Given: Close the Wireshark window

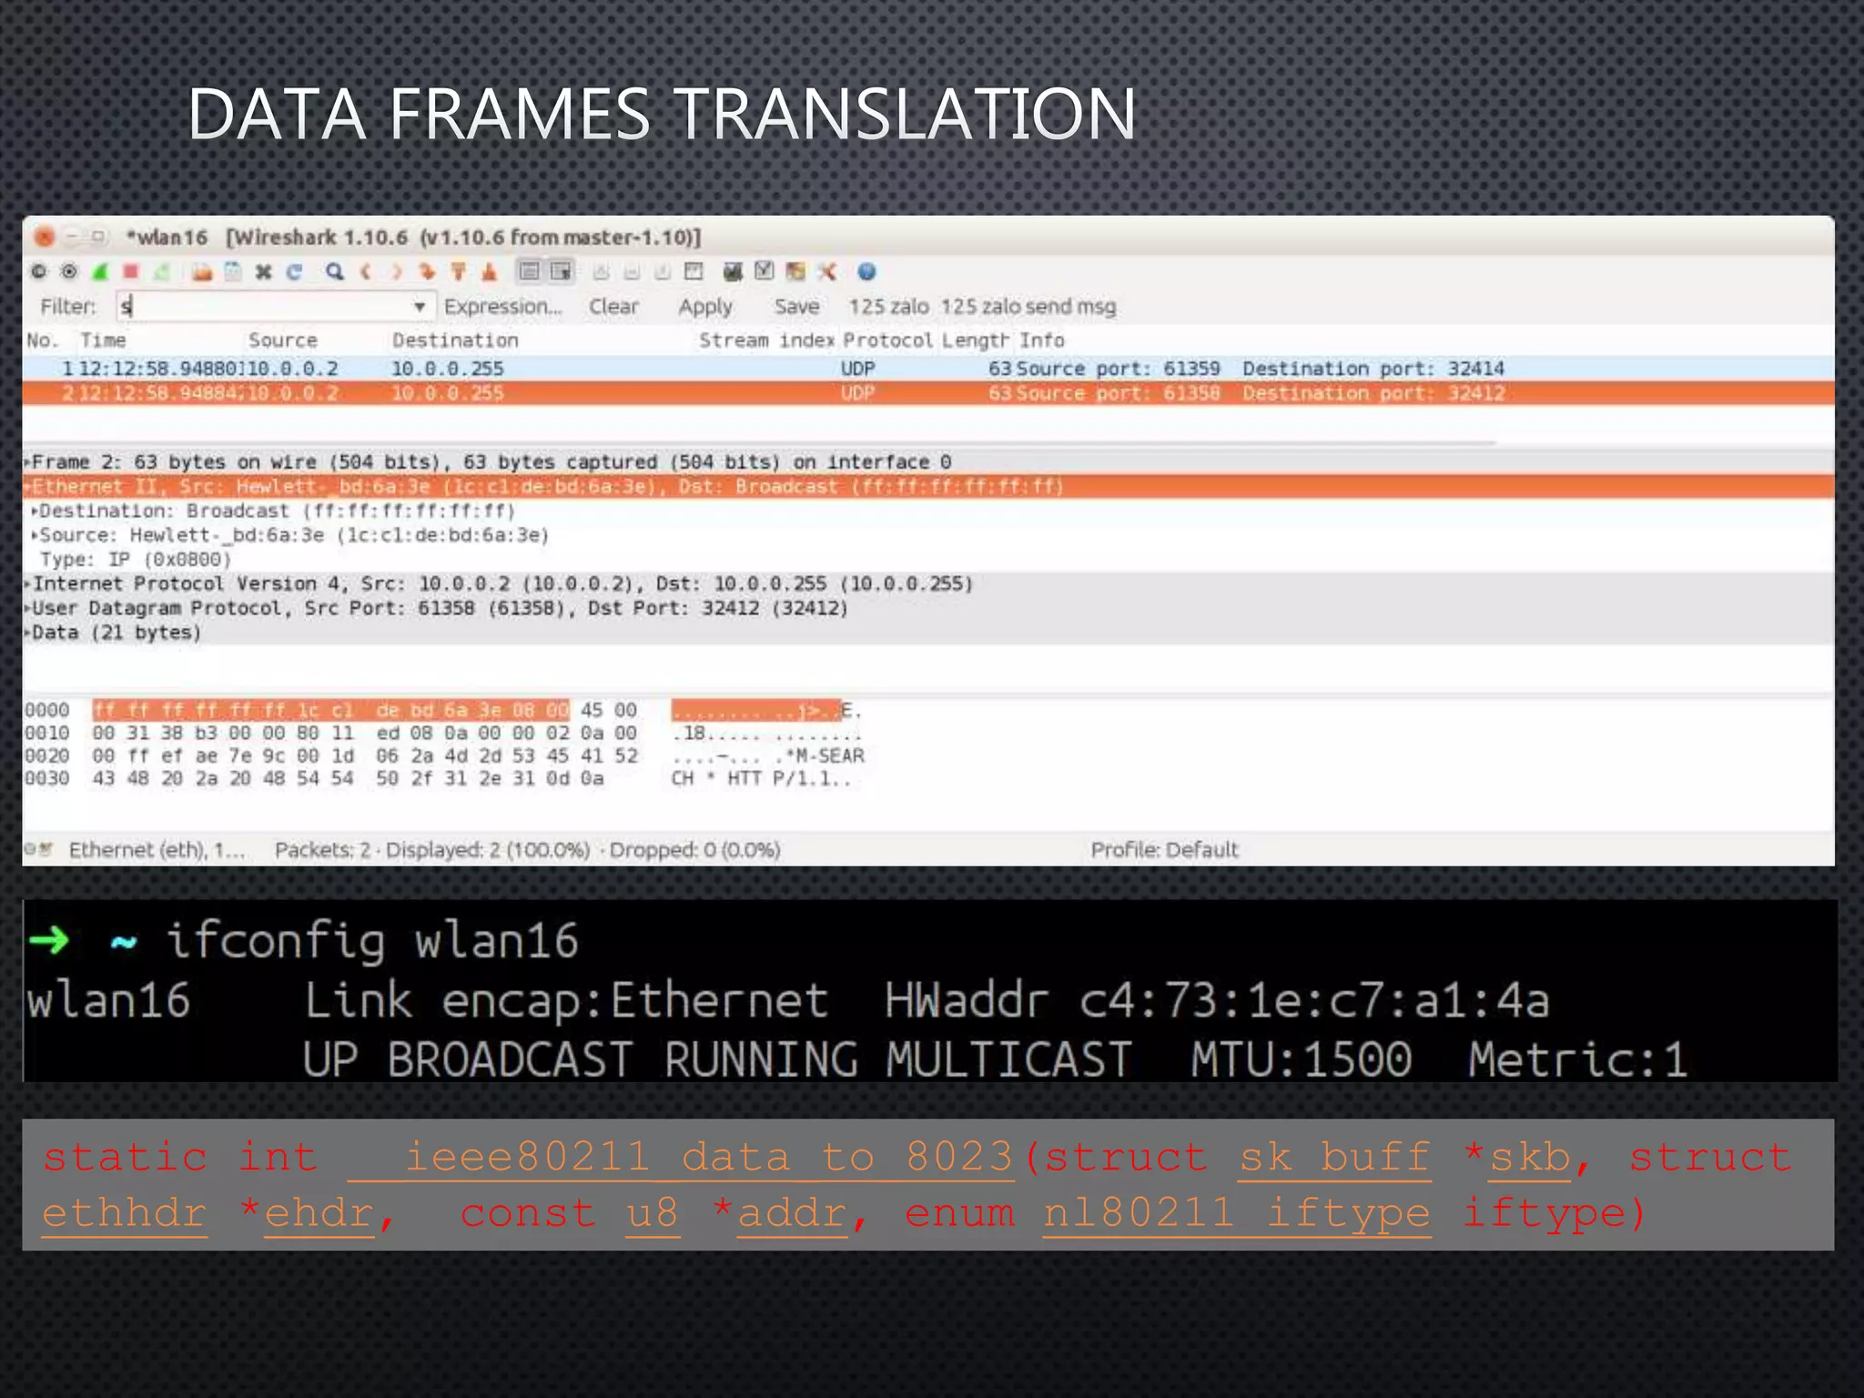Looking at the screenshot, I should pyautogui.click(x=44, y=238).
